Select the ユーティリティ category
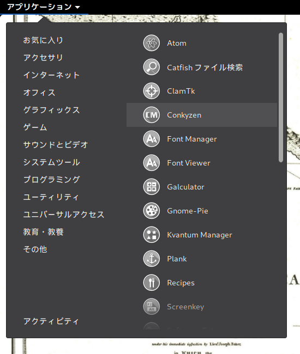 (51, 197)
